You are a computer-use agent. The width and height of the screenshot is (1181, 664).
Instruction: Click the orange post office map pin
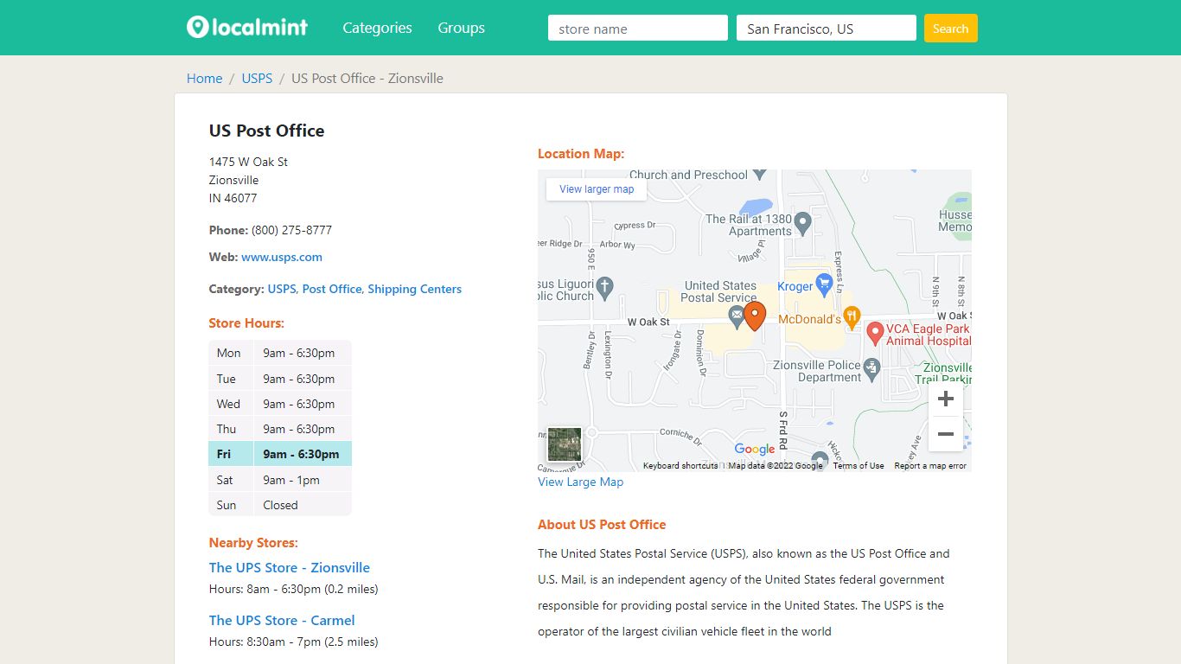click(x=755, y=316)
